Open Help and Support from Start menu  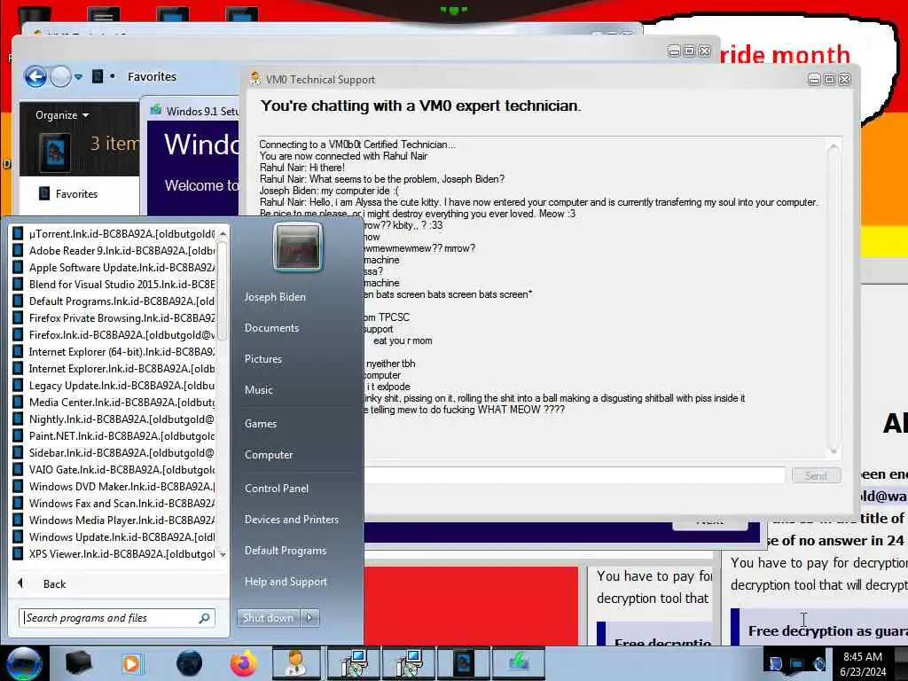(x=286, y=582)
